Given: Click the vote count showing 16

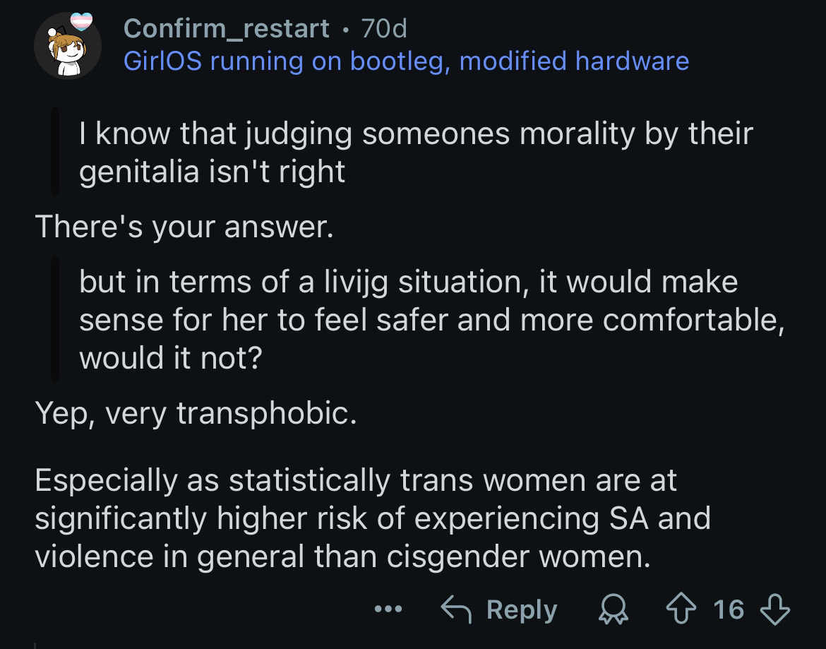Looking at the screenshot, I should (x=729, y=609).
